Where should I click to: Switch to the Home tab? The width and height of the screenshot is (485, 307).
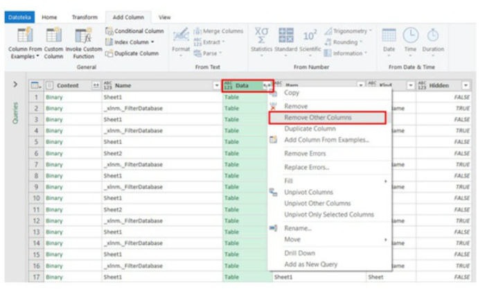point(49,17)
